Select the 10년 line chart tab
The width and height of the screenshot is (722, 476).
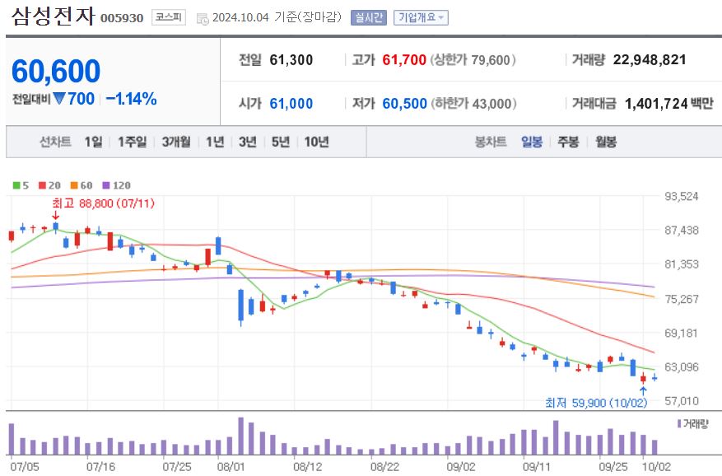[x=316, y=142]
